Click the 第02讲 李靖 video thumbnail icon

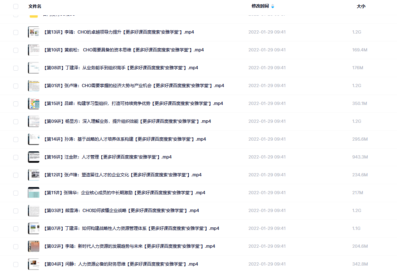coord(34,246)
